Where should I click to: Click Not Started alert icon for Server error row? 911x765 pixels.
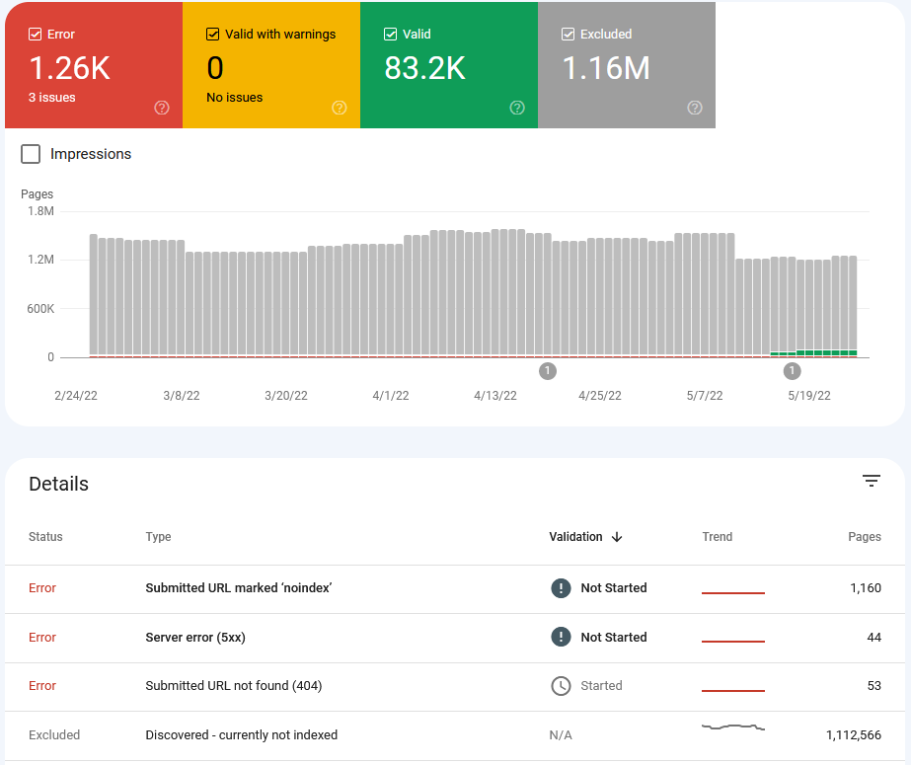tap(561, 638)
